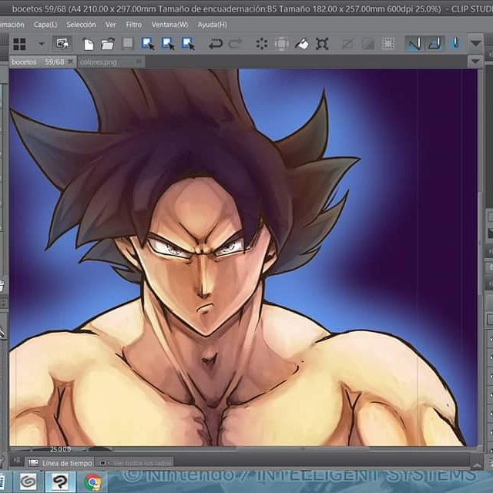Screen dimensions: 493x493
Task: Click the Fill paint-bucket icon
Action: point(302,44)
